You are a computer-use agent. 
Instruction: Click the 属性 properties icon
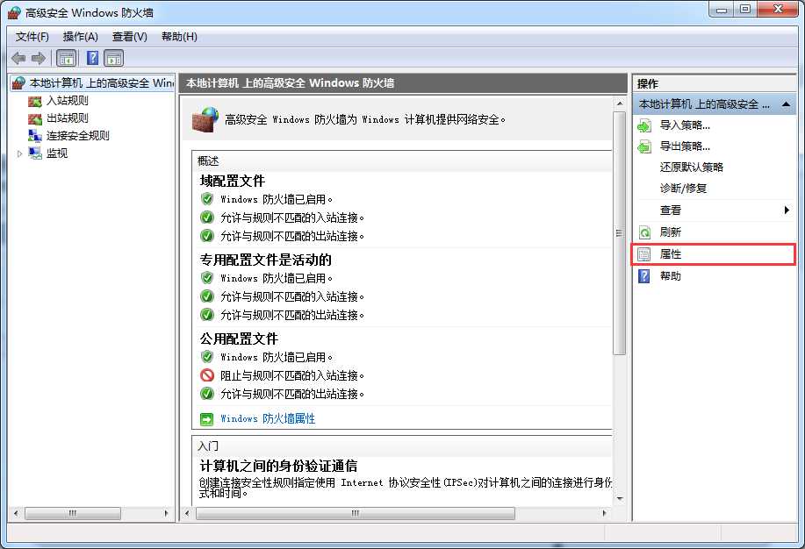pyautogui.click(x=643, y=254)
